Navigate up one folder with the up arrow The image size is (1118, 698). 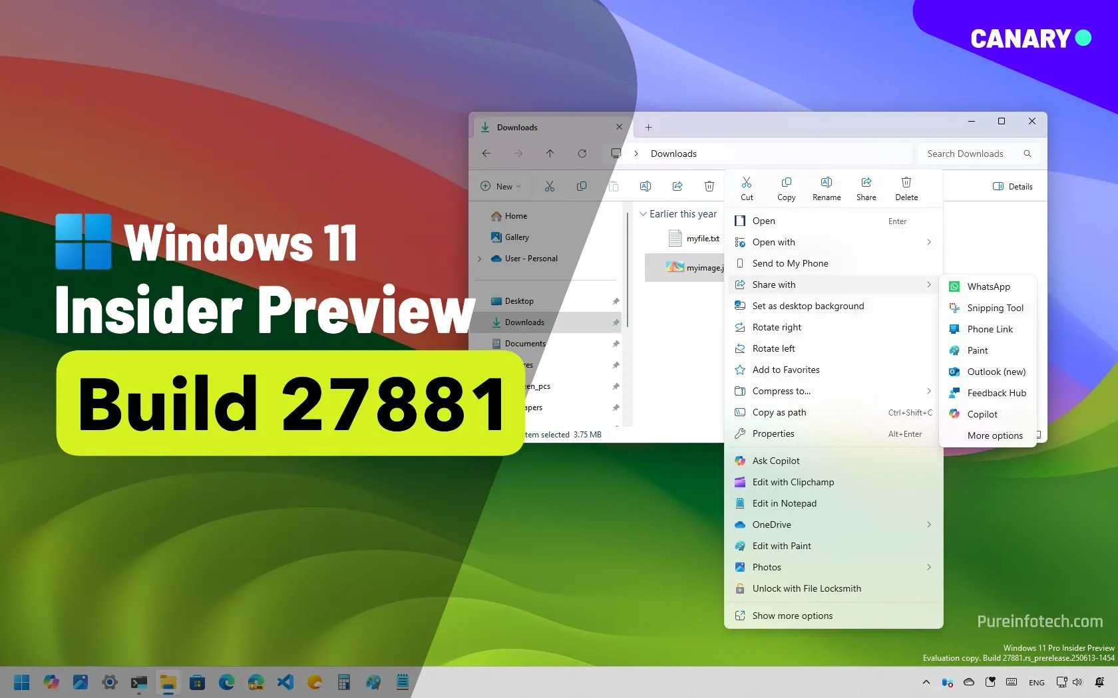[x=550, y=154]
